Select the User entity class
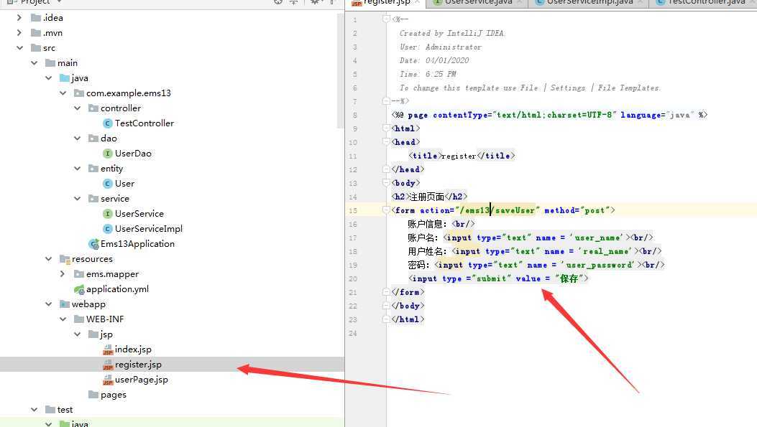 point(124,184)
